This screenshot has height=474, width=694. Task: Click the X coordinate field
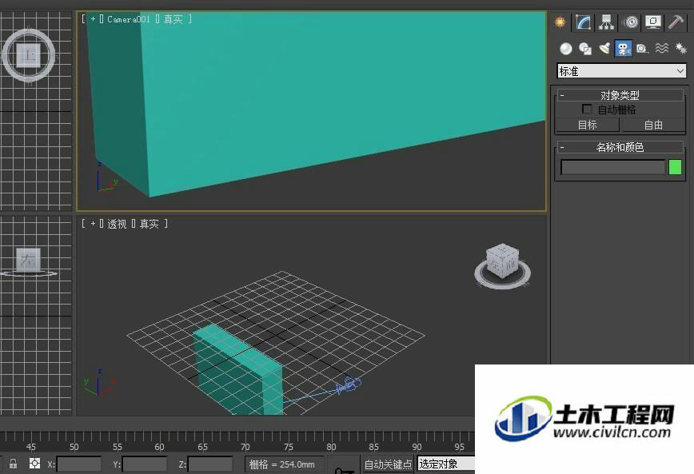[79, 464]
